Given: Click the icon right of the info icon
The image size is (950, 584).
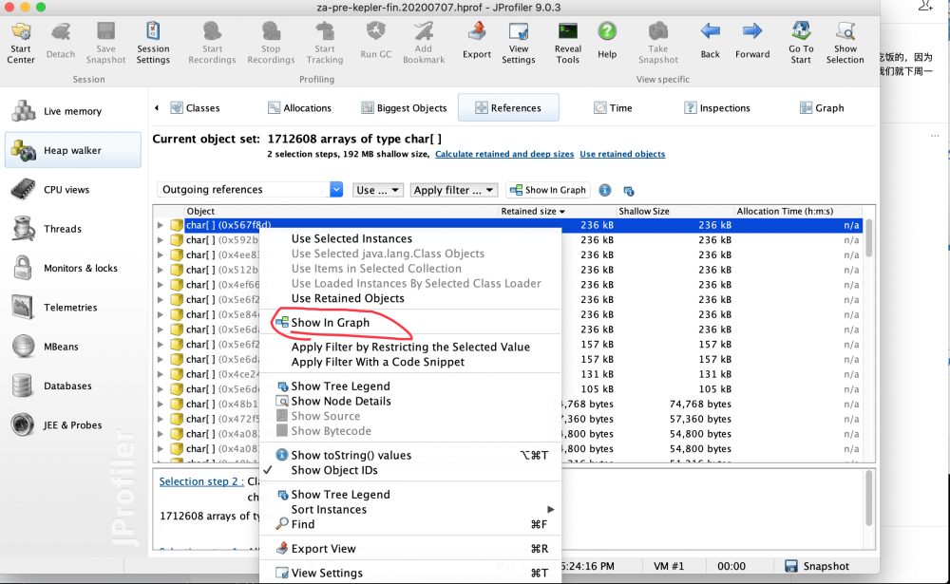Looking at the screenshot, I should pyautogui.click(x=629, y=191).
